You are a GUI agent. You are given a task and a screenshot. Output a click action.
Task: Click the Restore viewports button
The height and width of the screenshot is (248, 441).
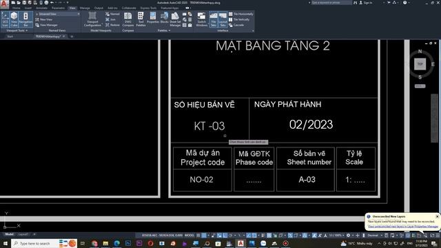[x=112, y=25]
